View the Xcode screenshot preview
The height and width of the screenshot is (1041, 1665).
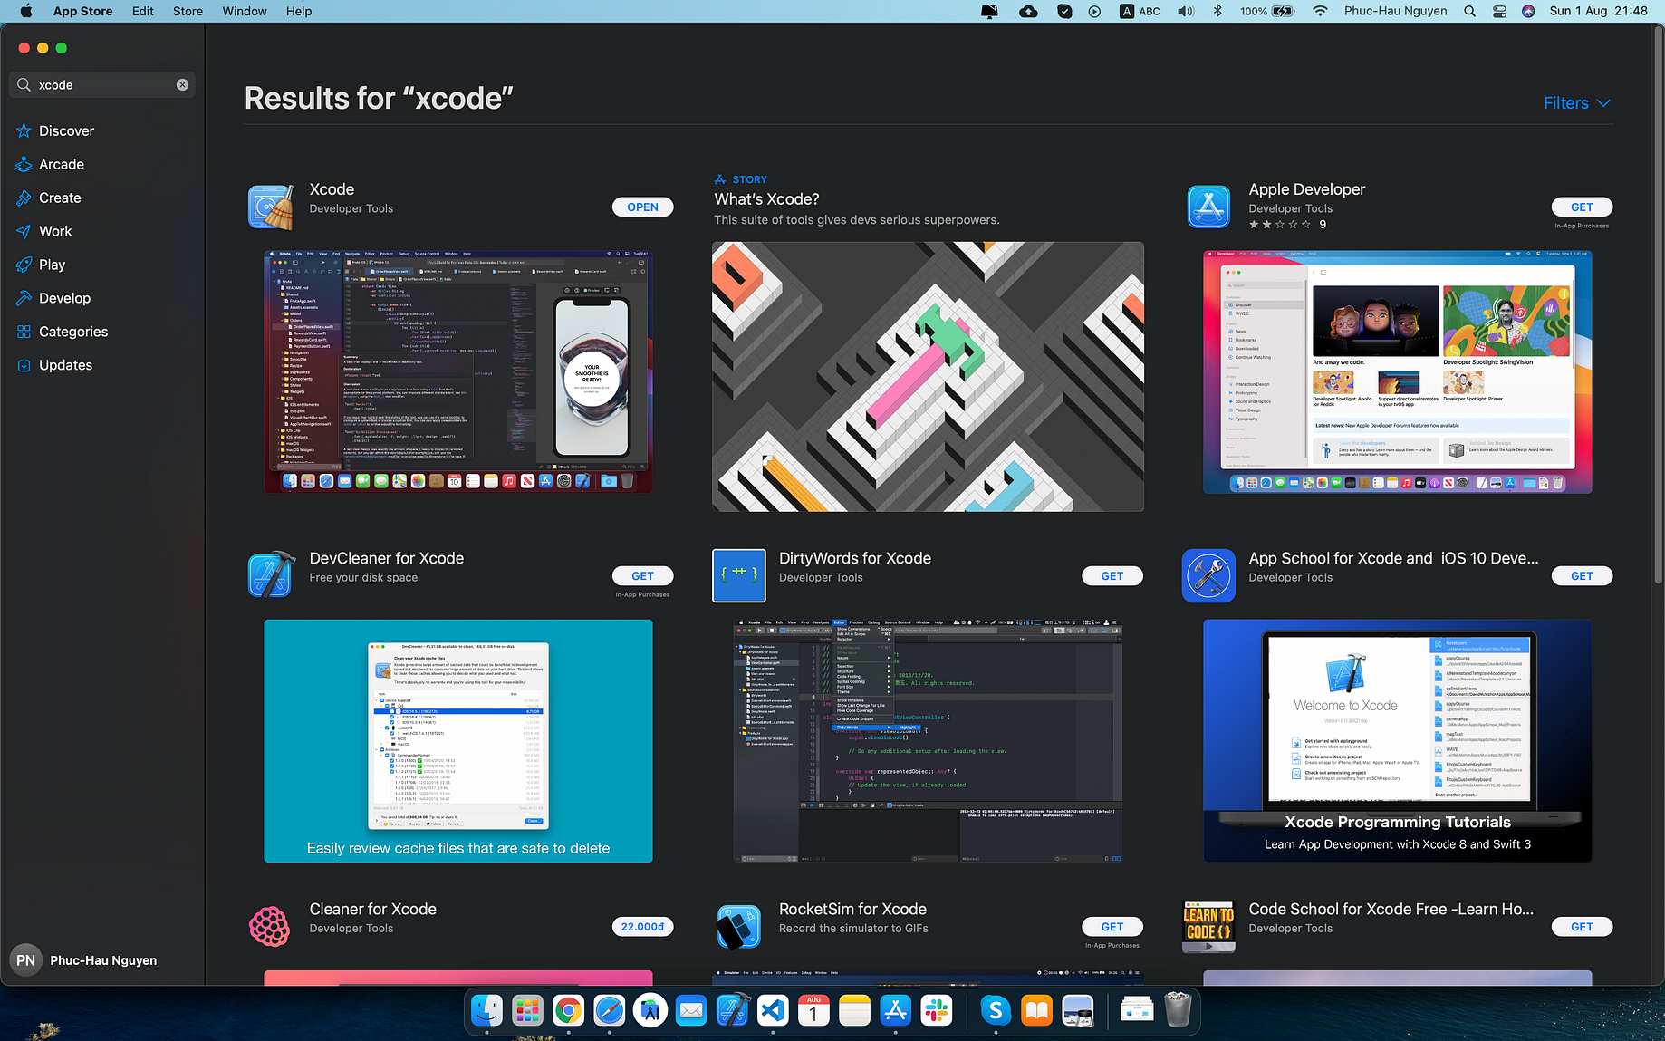point(458,371)
